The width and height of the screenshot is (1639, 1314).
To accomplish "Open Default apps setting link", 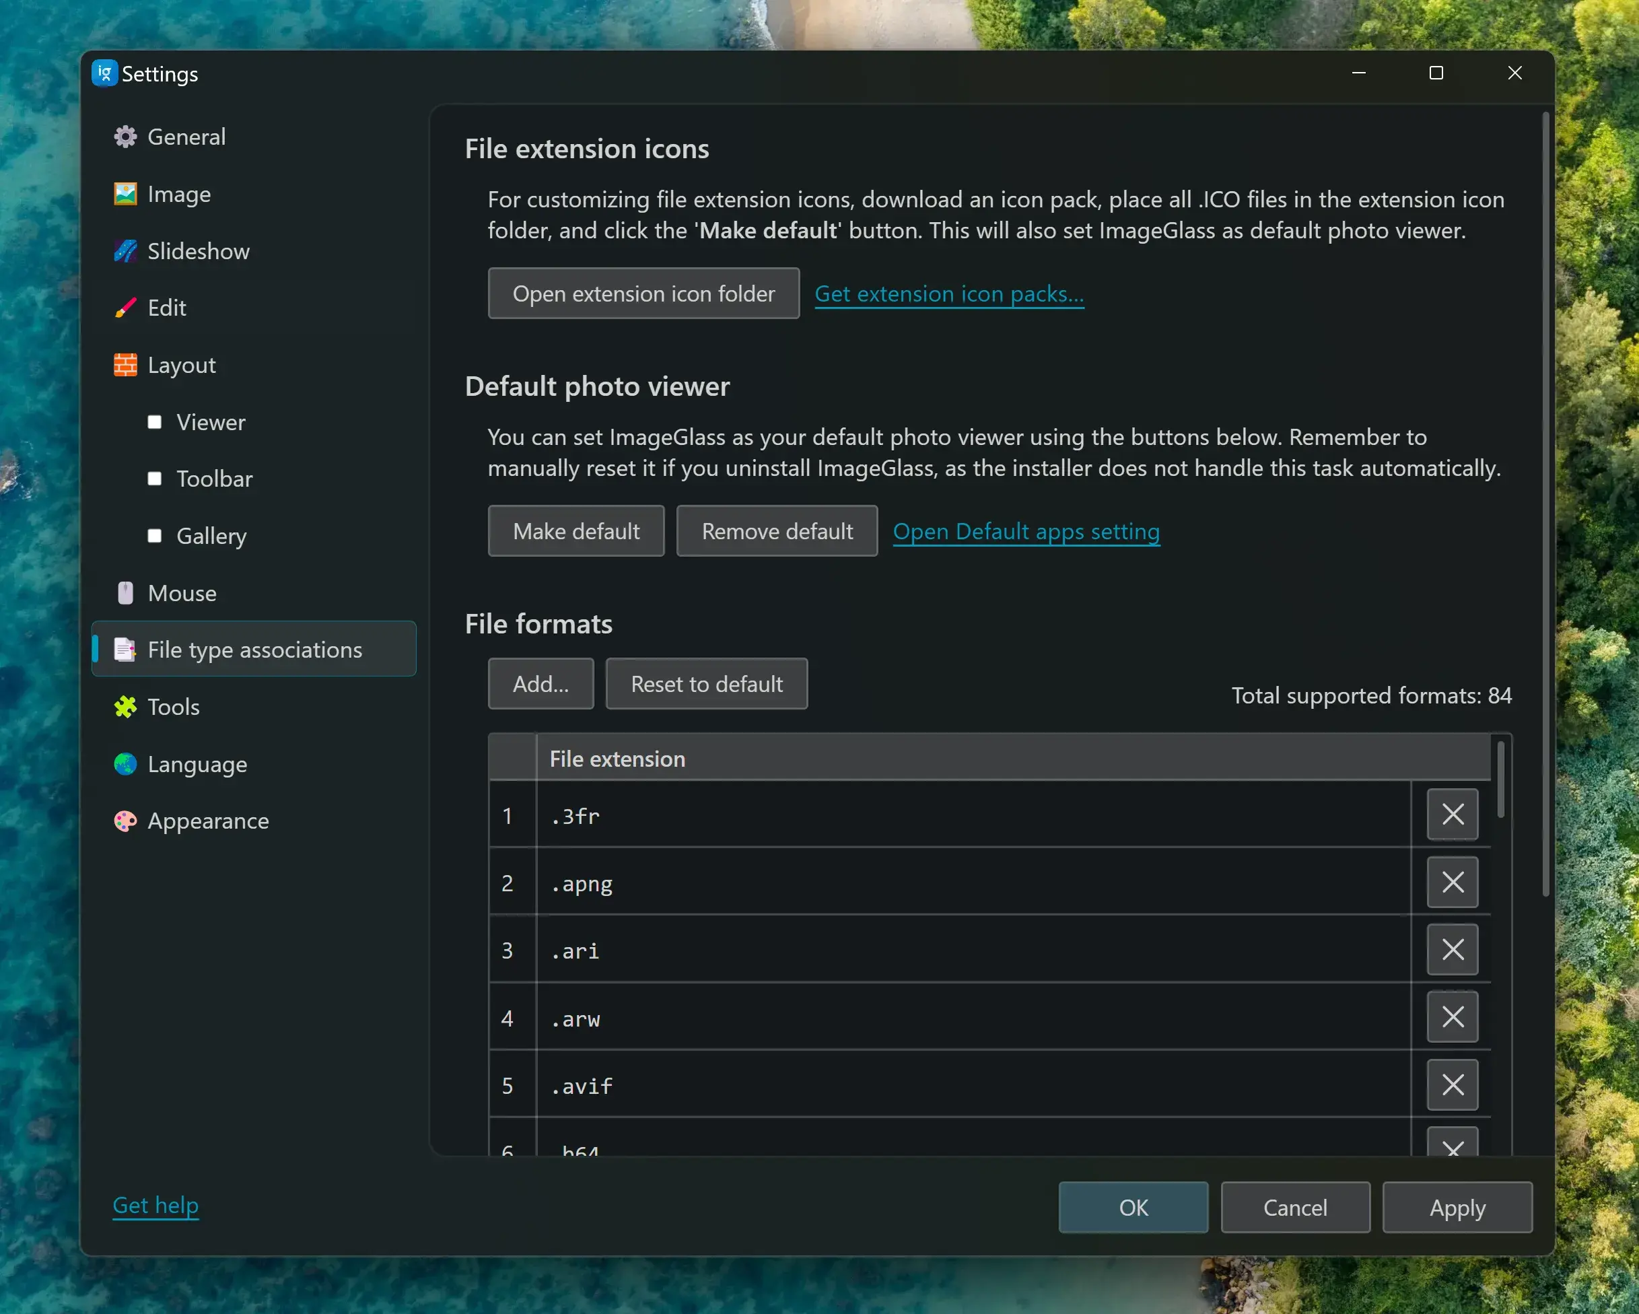I will click(x=1026, y=532).
